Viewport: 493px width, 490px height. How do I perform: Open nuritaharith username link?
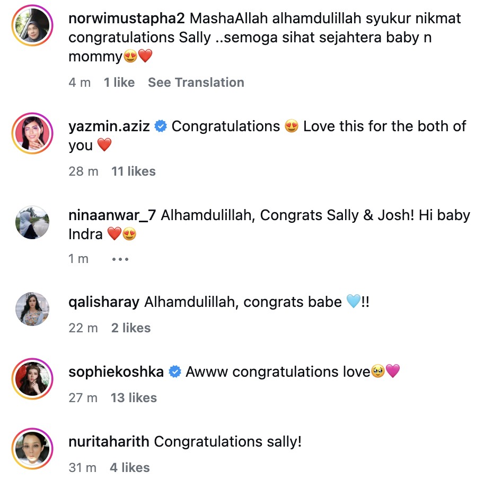pyautogui.click(x=109, y=442)
